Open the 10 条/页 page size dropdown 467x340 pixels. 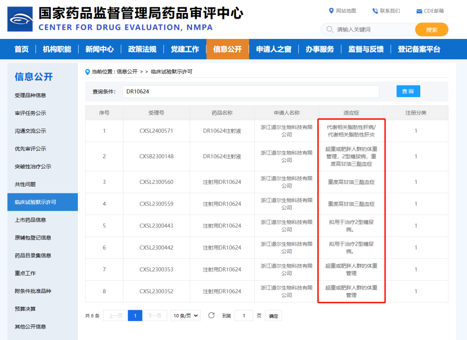[x=185, y=316]
